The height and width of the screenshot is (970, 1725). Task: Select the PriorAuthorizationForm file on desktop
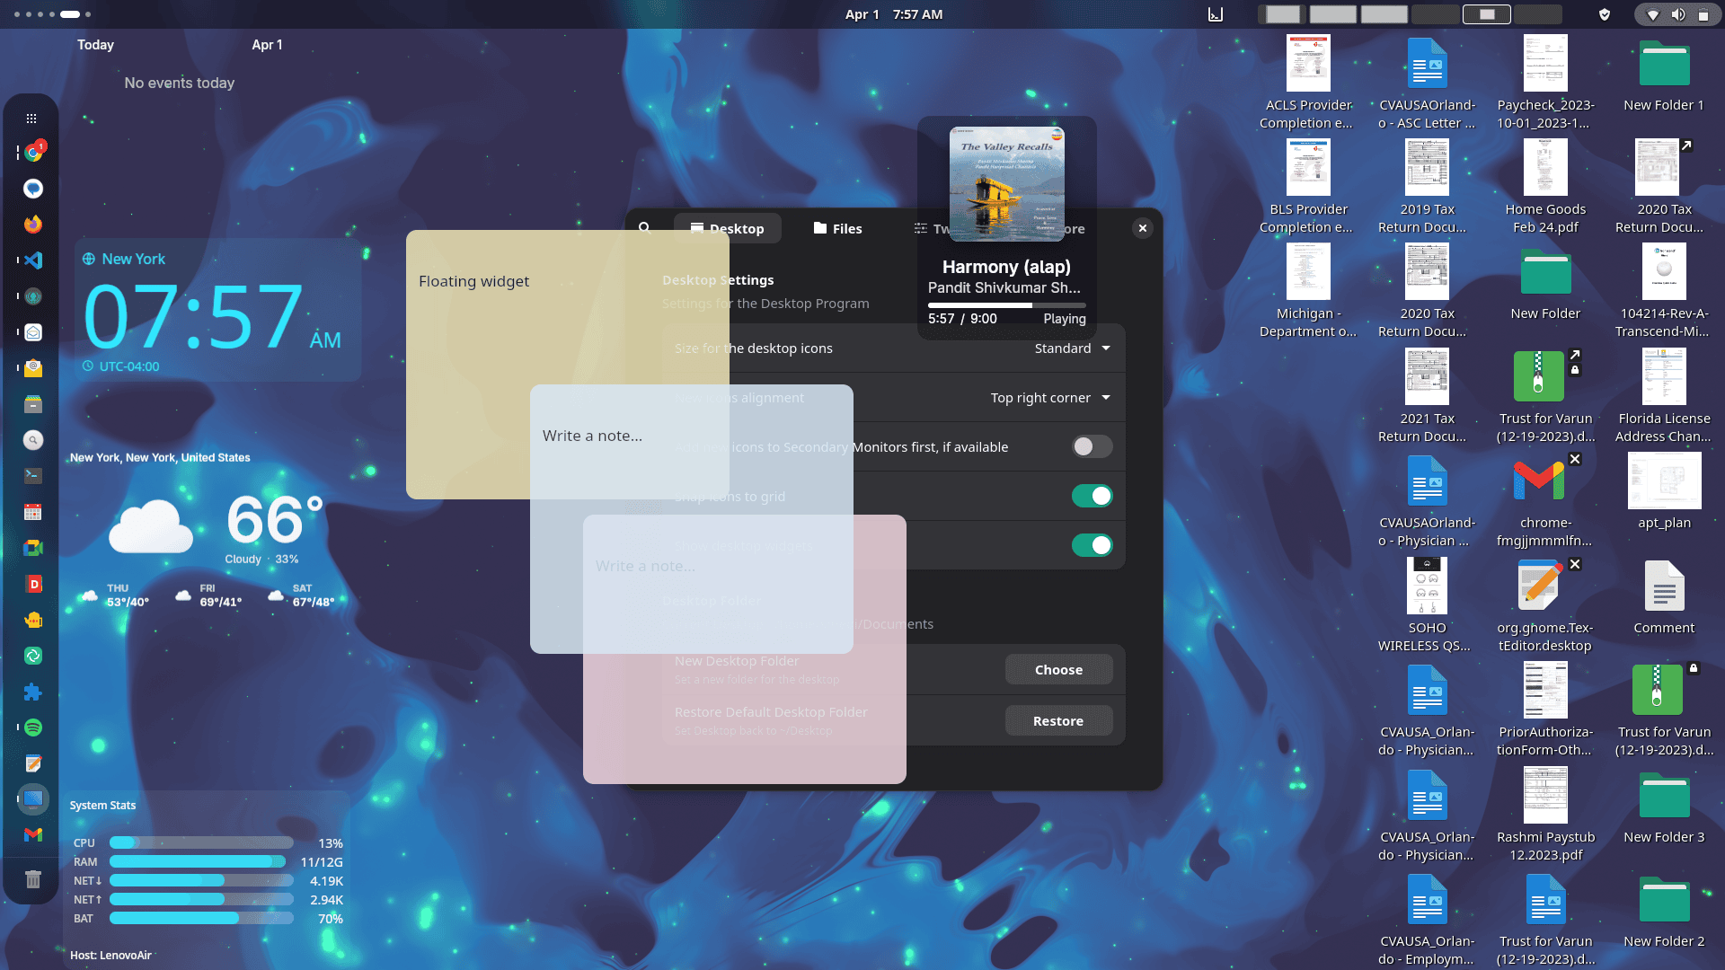(x=1545, y=710)
